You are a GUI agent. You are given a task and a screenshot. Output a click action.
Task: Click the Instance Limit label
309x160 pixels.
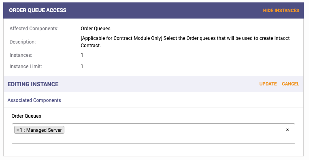coord(26,66)
